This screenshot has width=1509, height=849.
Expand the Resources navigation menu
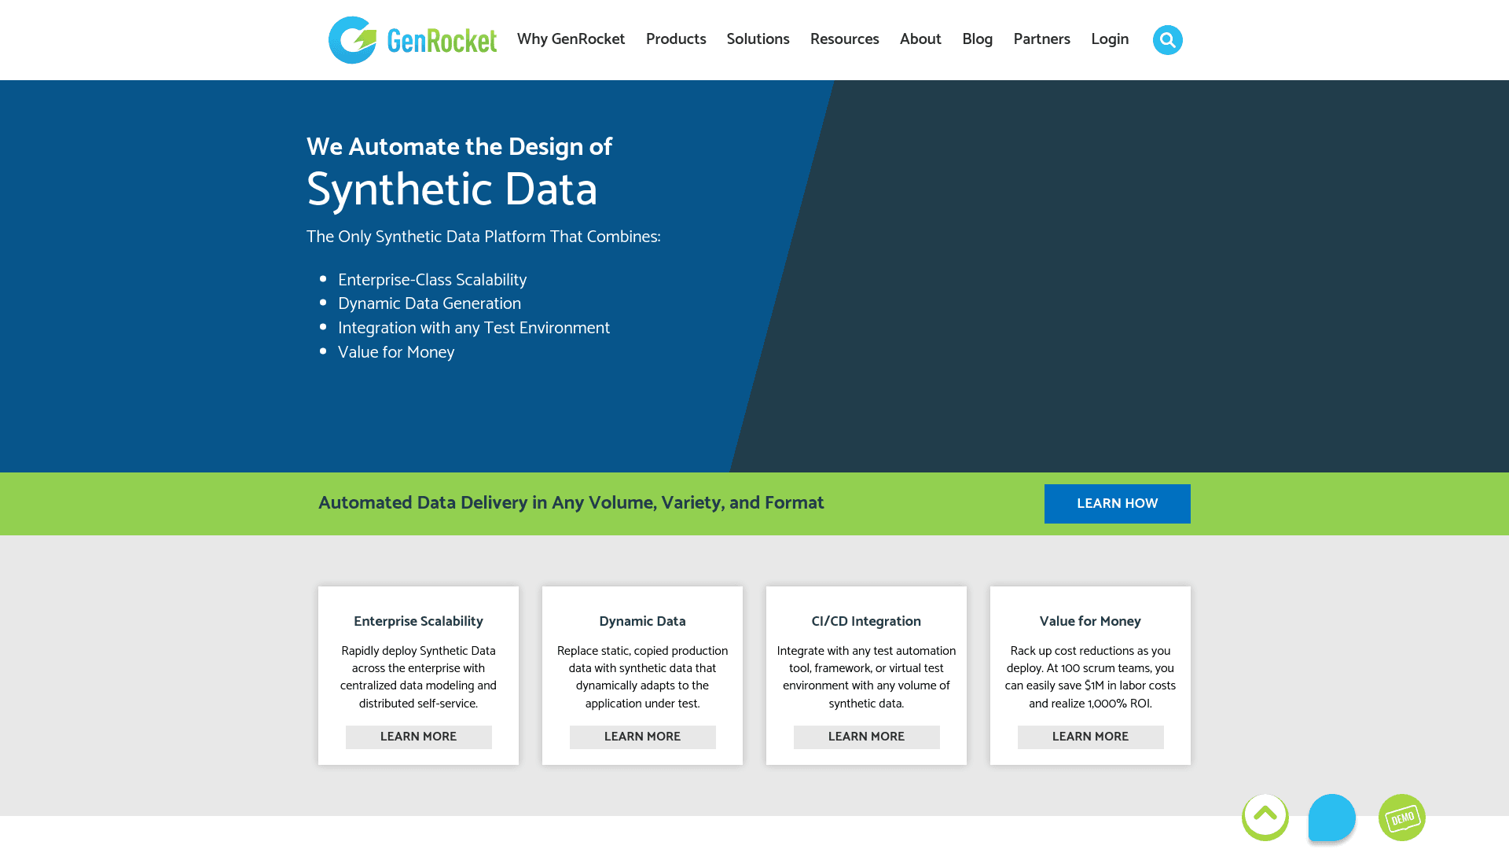844,39
